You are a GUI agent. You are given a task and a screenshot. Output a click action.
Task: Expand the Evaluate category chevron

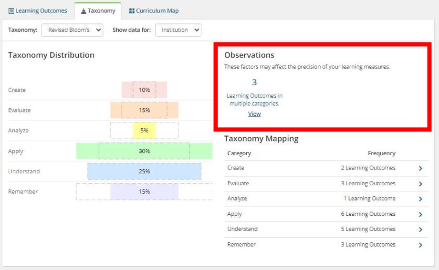pyautogui.click(x=420, y=184)
